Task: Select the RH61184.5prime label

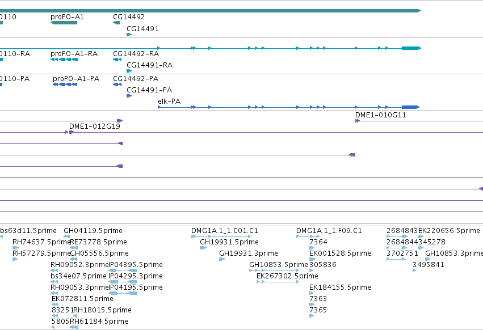Action: click(x=99, y=321)
